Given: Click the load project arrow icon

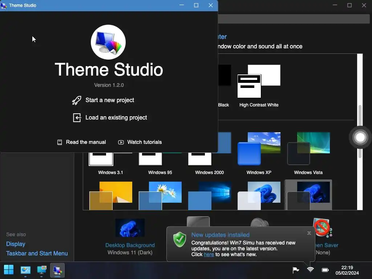Looking at the screenshot, I should point(77,118).
